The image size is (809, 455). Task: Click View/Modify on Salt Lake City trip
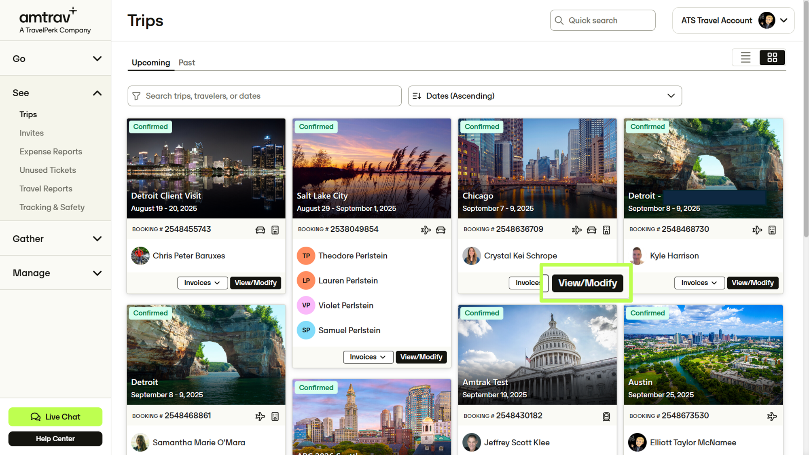tap(421, 357)
